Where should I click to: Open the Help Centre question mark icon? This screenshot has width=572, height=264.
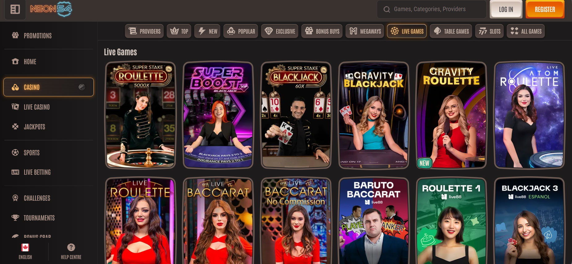71,247
